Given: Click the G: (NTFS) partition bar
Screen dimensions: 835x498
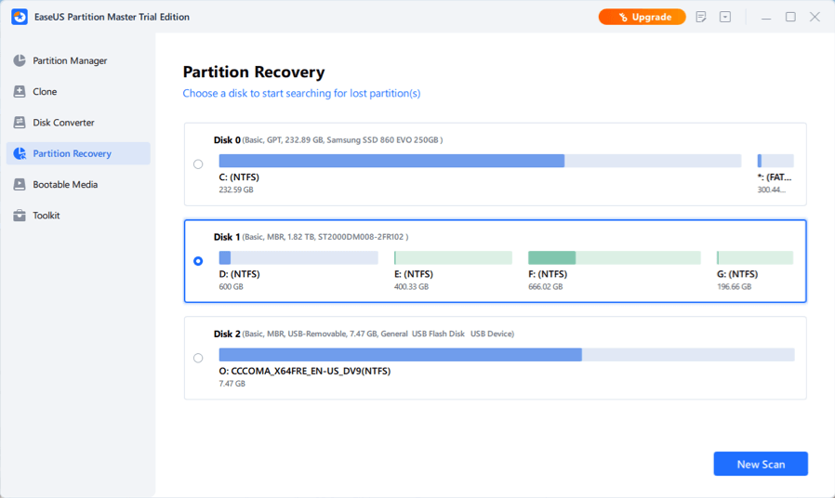Looking at the screenshot, I should [754, 257].
